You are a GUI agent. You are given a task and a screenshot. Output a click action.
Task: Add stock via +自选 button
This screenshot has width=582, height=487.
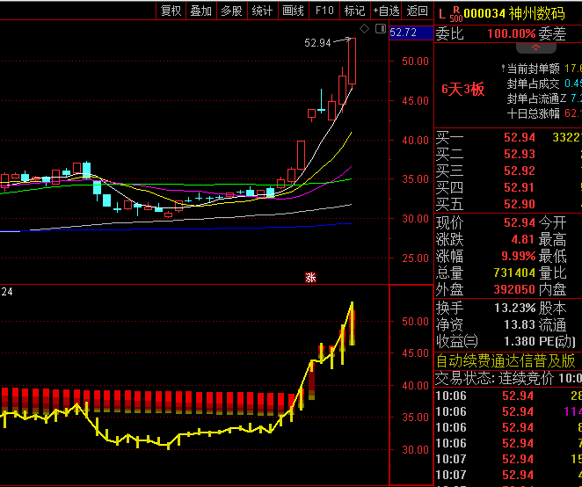pyautogui.click(x=386, y=11)
